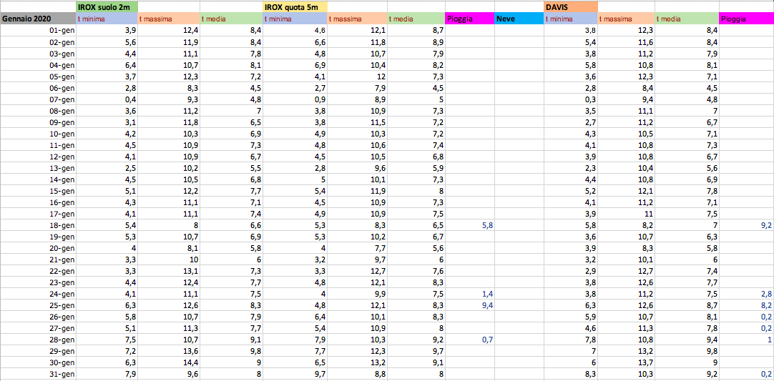Select the 24-gen IROX Pioggia value 1,4

click(469, 294)
